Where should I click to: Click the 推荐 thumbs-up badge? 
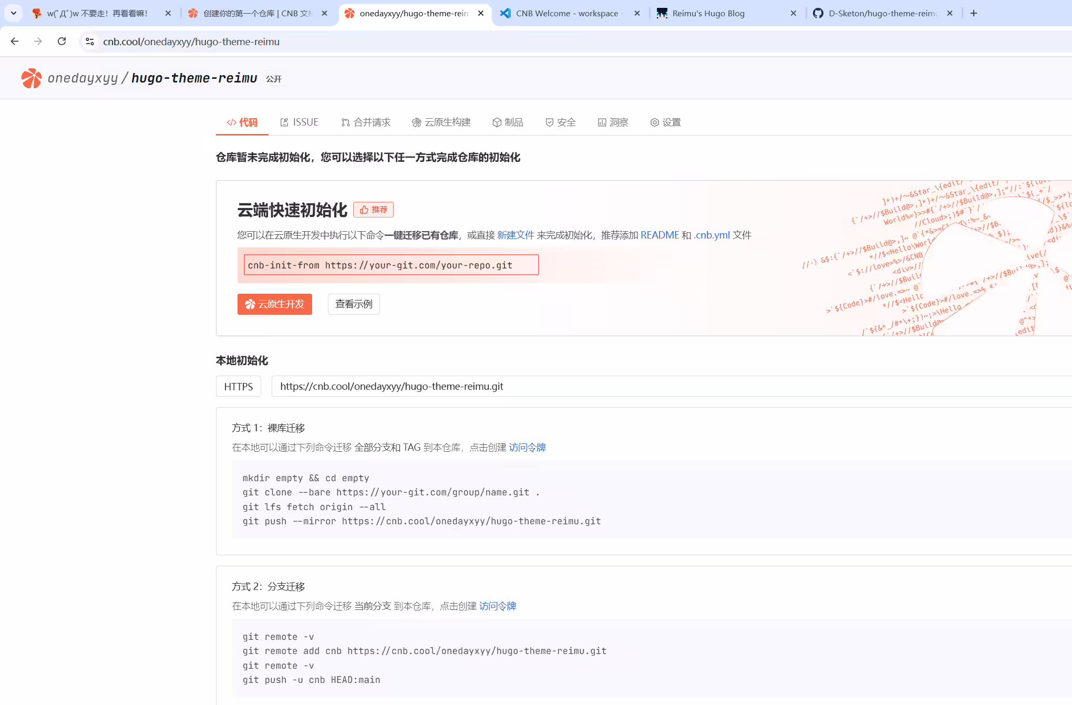tap(374, 210)
